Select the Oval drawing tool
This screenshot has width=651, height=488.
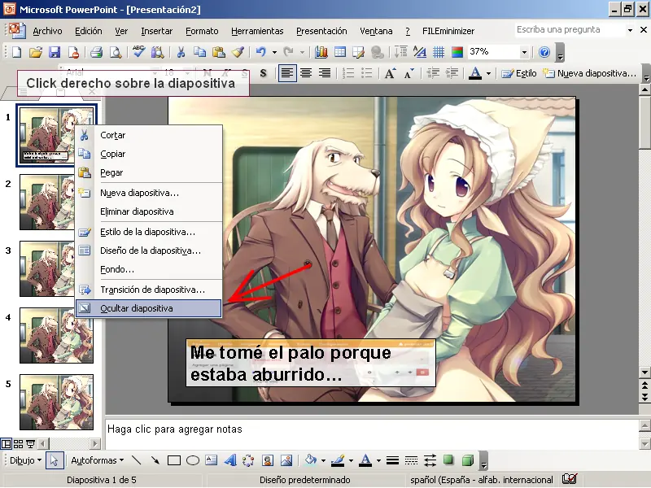point(193,460)
